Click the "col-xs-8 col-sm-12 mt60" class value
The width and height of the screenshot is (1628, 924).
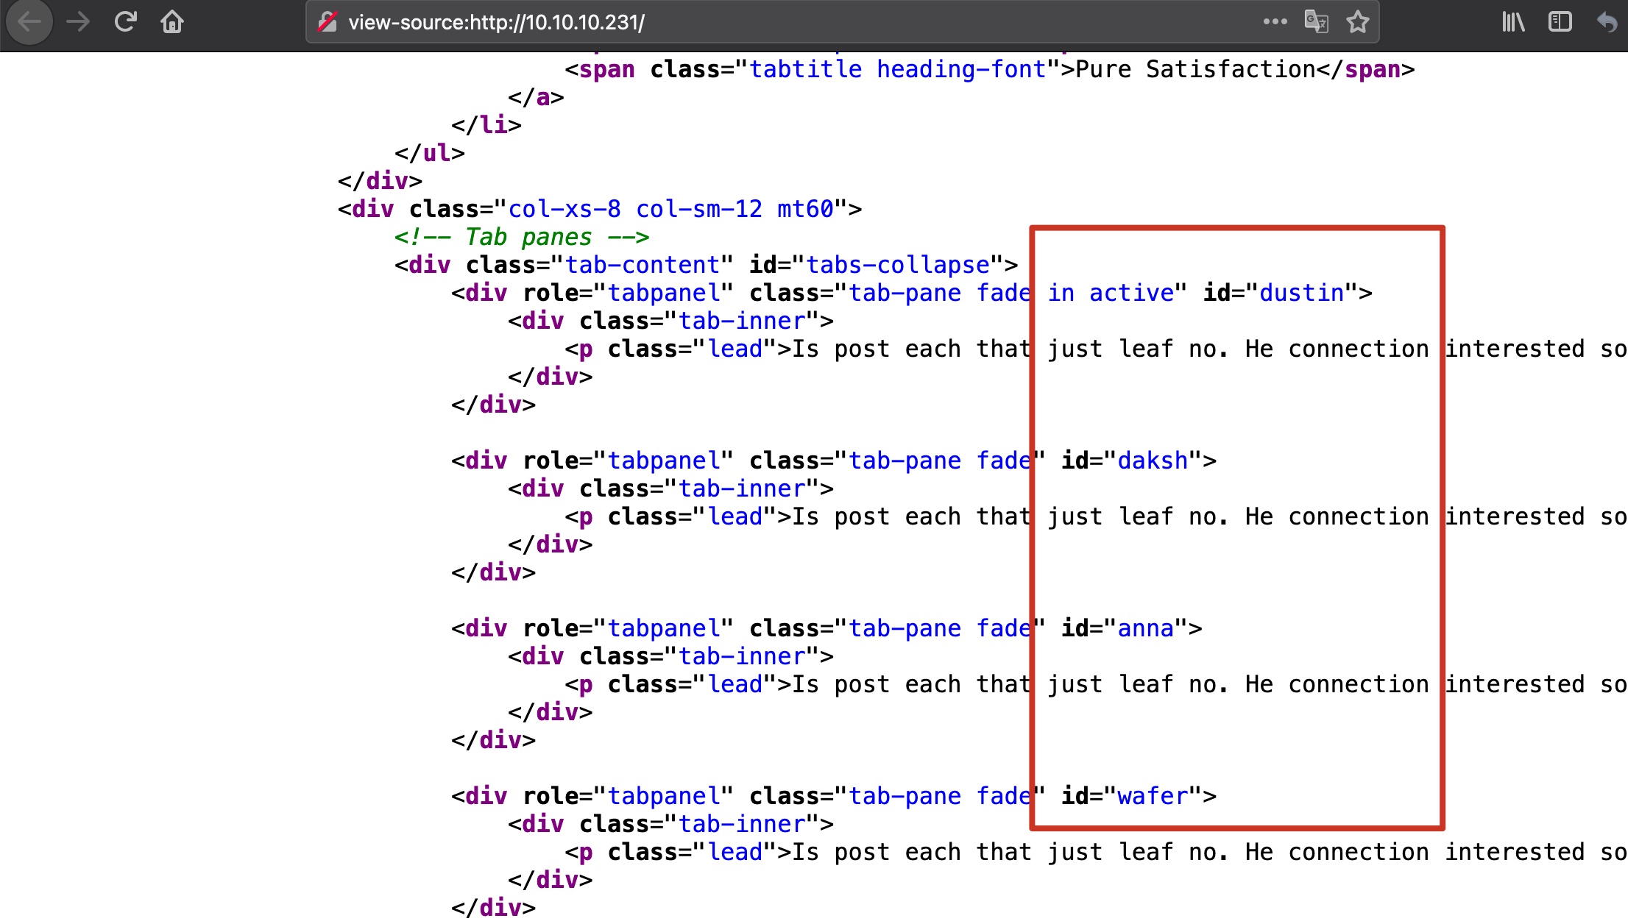(670, 210)
